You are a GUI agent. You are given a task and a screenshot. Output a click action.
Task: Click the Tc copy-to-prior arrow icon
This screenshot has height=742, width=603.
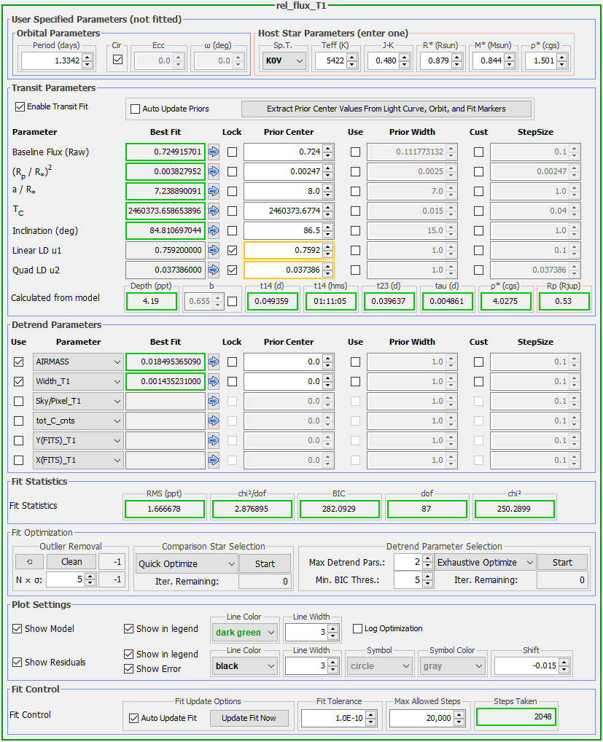[214, 211]
